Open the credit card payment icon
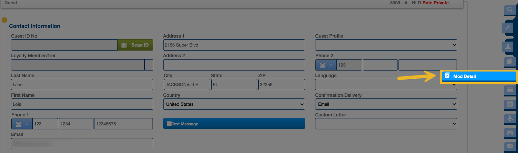This screenshot has width=518, height=153. coord(509,90)
